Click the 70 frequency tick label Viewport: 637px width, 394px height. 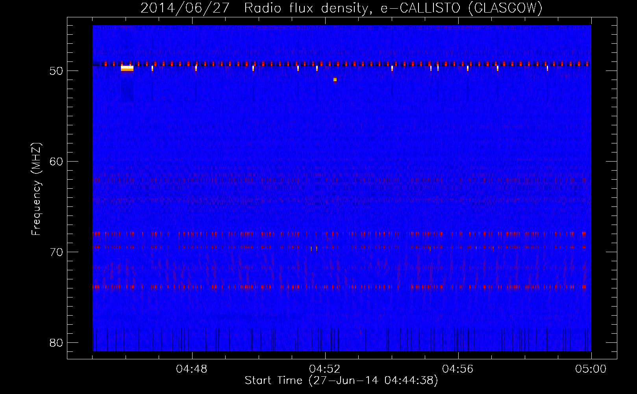(56, 252)
